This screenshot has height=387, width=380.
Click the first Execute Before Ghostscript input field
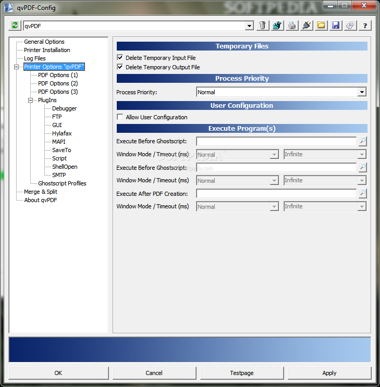coord(276,142)
